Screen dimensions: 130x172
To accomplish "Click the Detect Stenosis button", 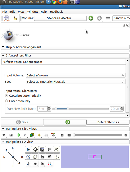I will click(x=108, y=122).
